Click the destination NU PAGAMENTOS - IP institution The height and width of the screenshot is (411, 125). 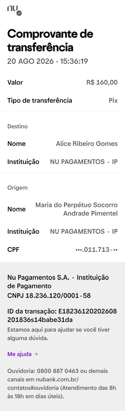[84, 162]
